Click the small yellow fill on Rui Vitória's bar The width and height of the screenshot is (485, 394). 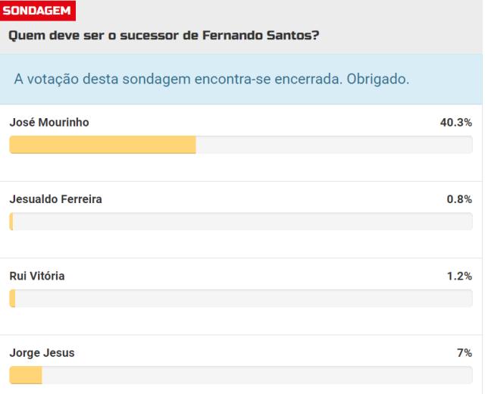tap(12, 299)
